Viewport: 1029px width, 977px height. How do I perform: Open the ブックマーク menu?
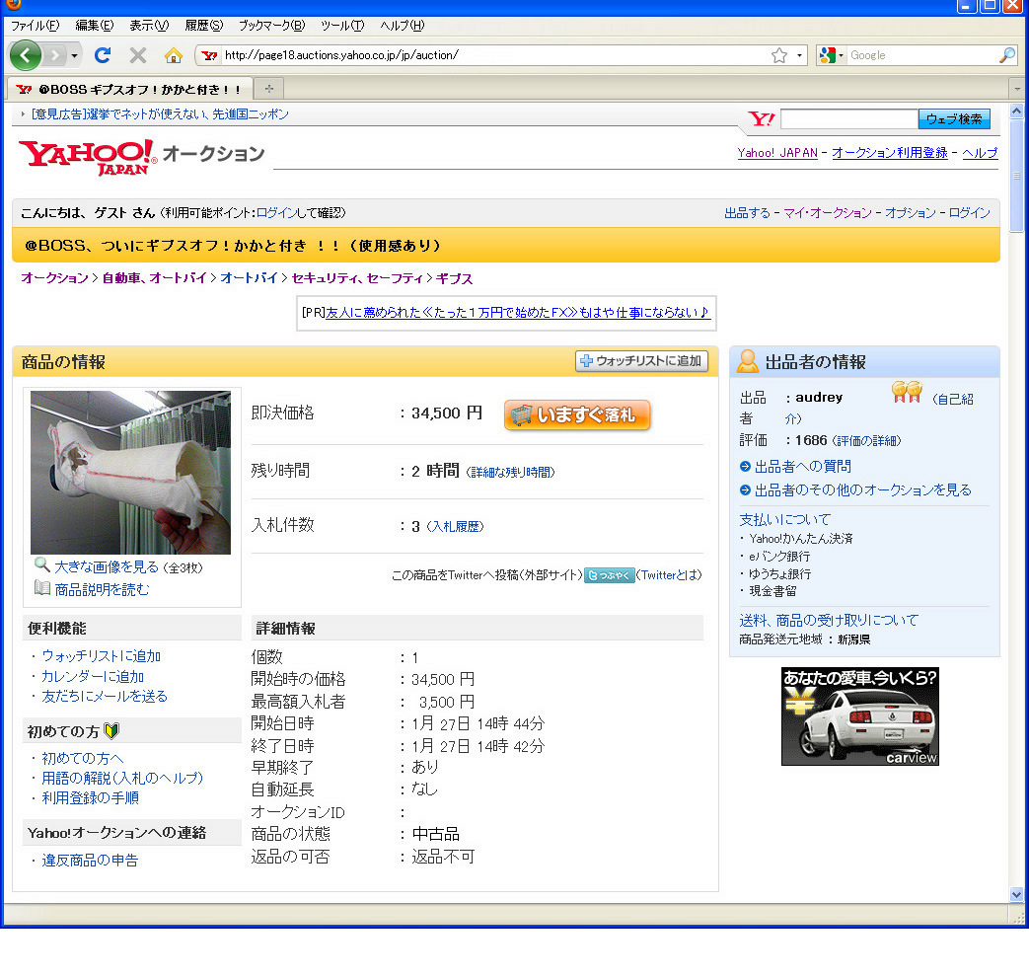[271, 26]
